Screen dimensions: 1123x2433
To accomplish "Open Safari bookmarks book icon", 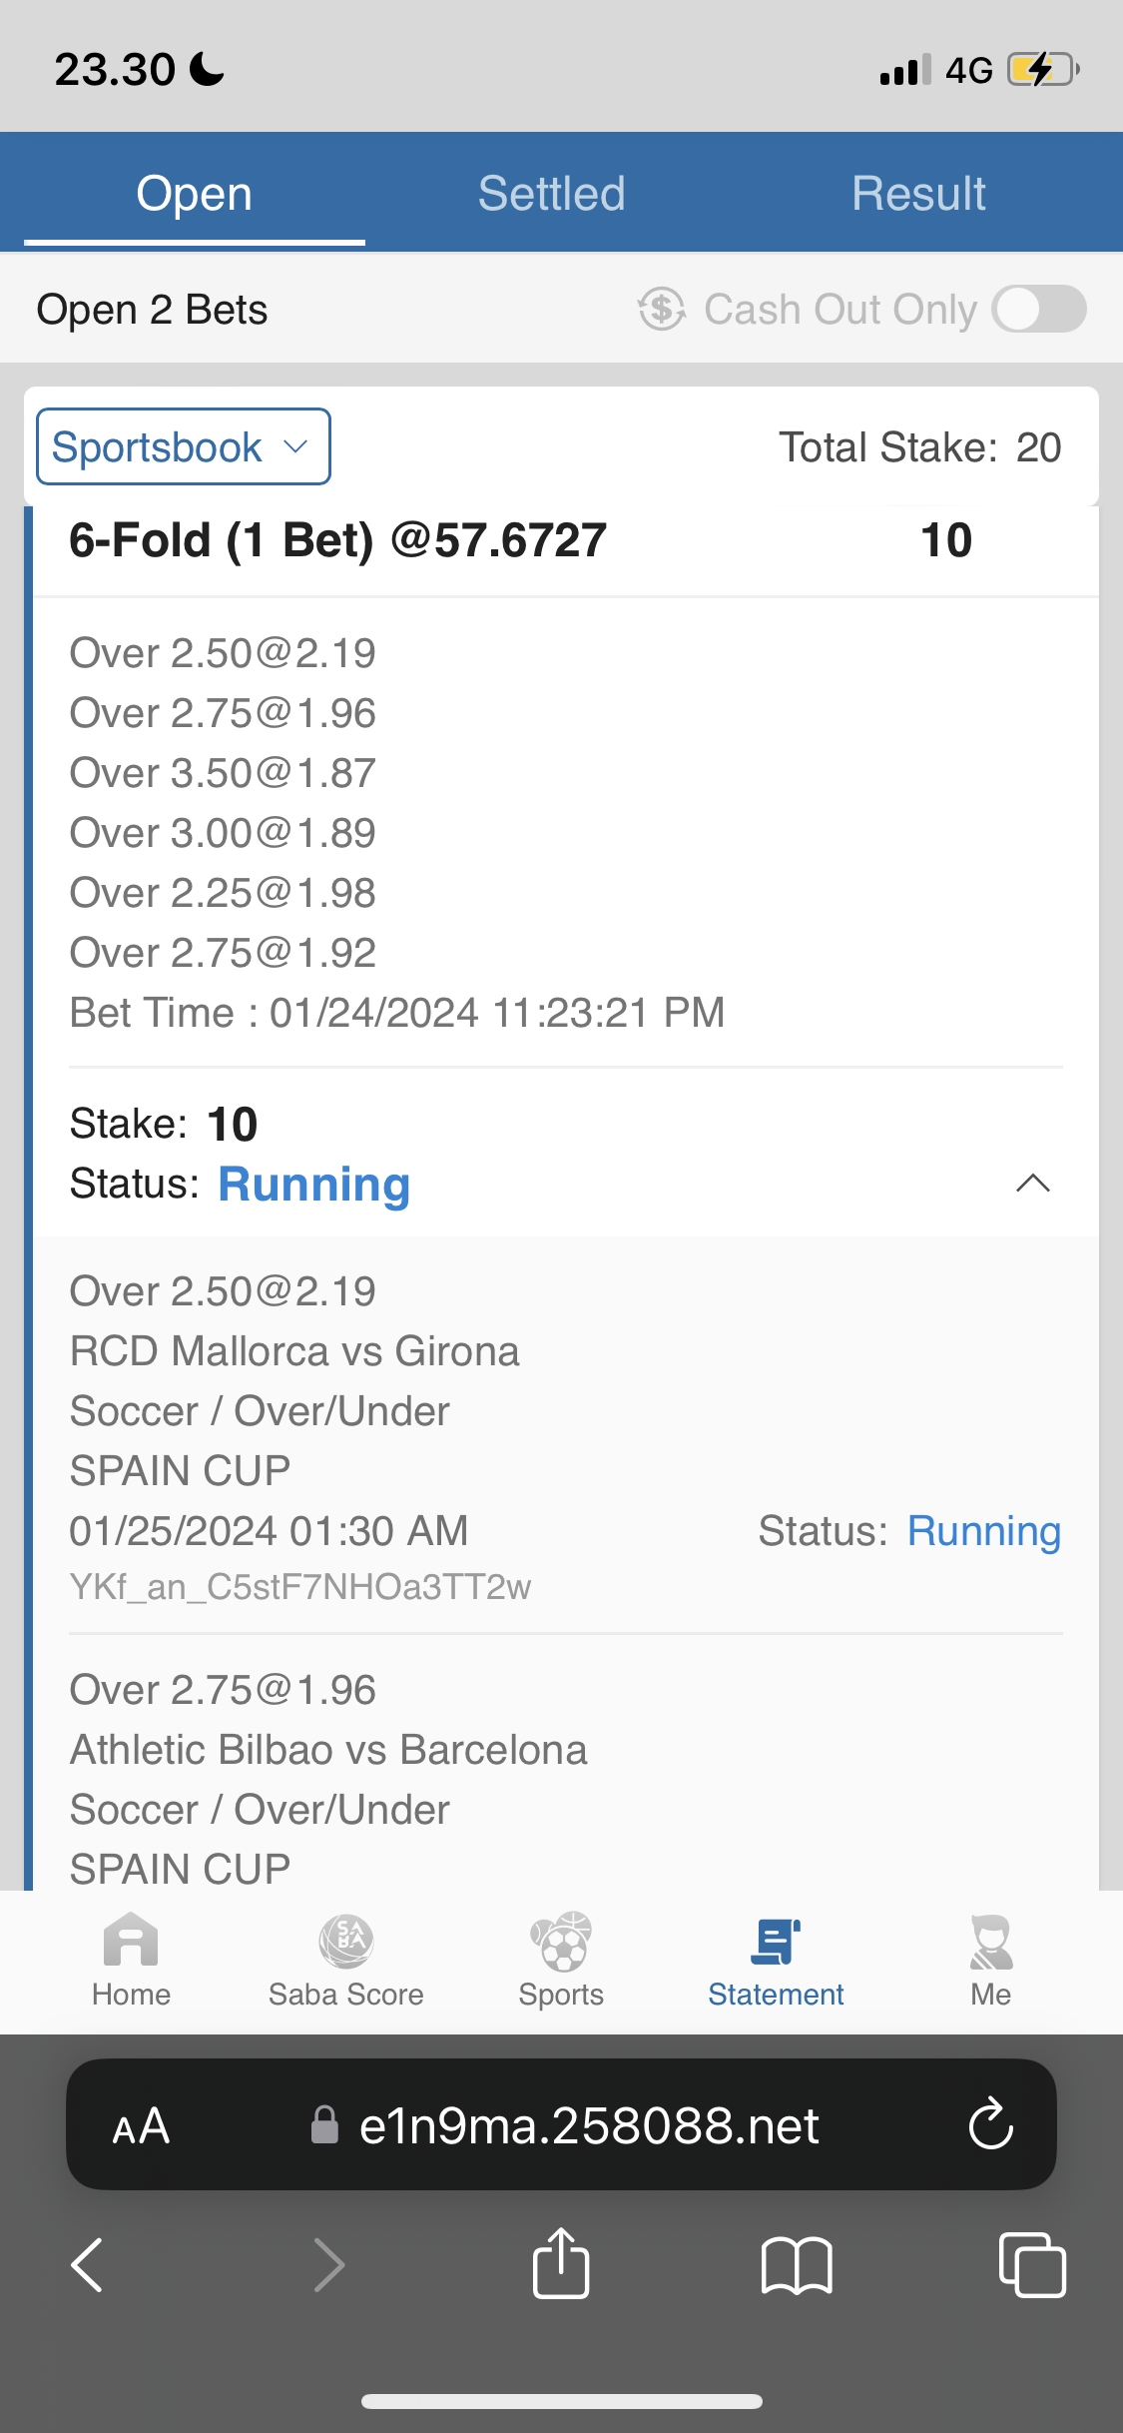I will (x=796, y=2264).
